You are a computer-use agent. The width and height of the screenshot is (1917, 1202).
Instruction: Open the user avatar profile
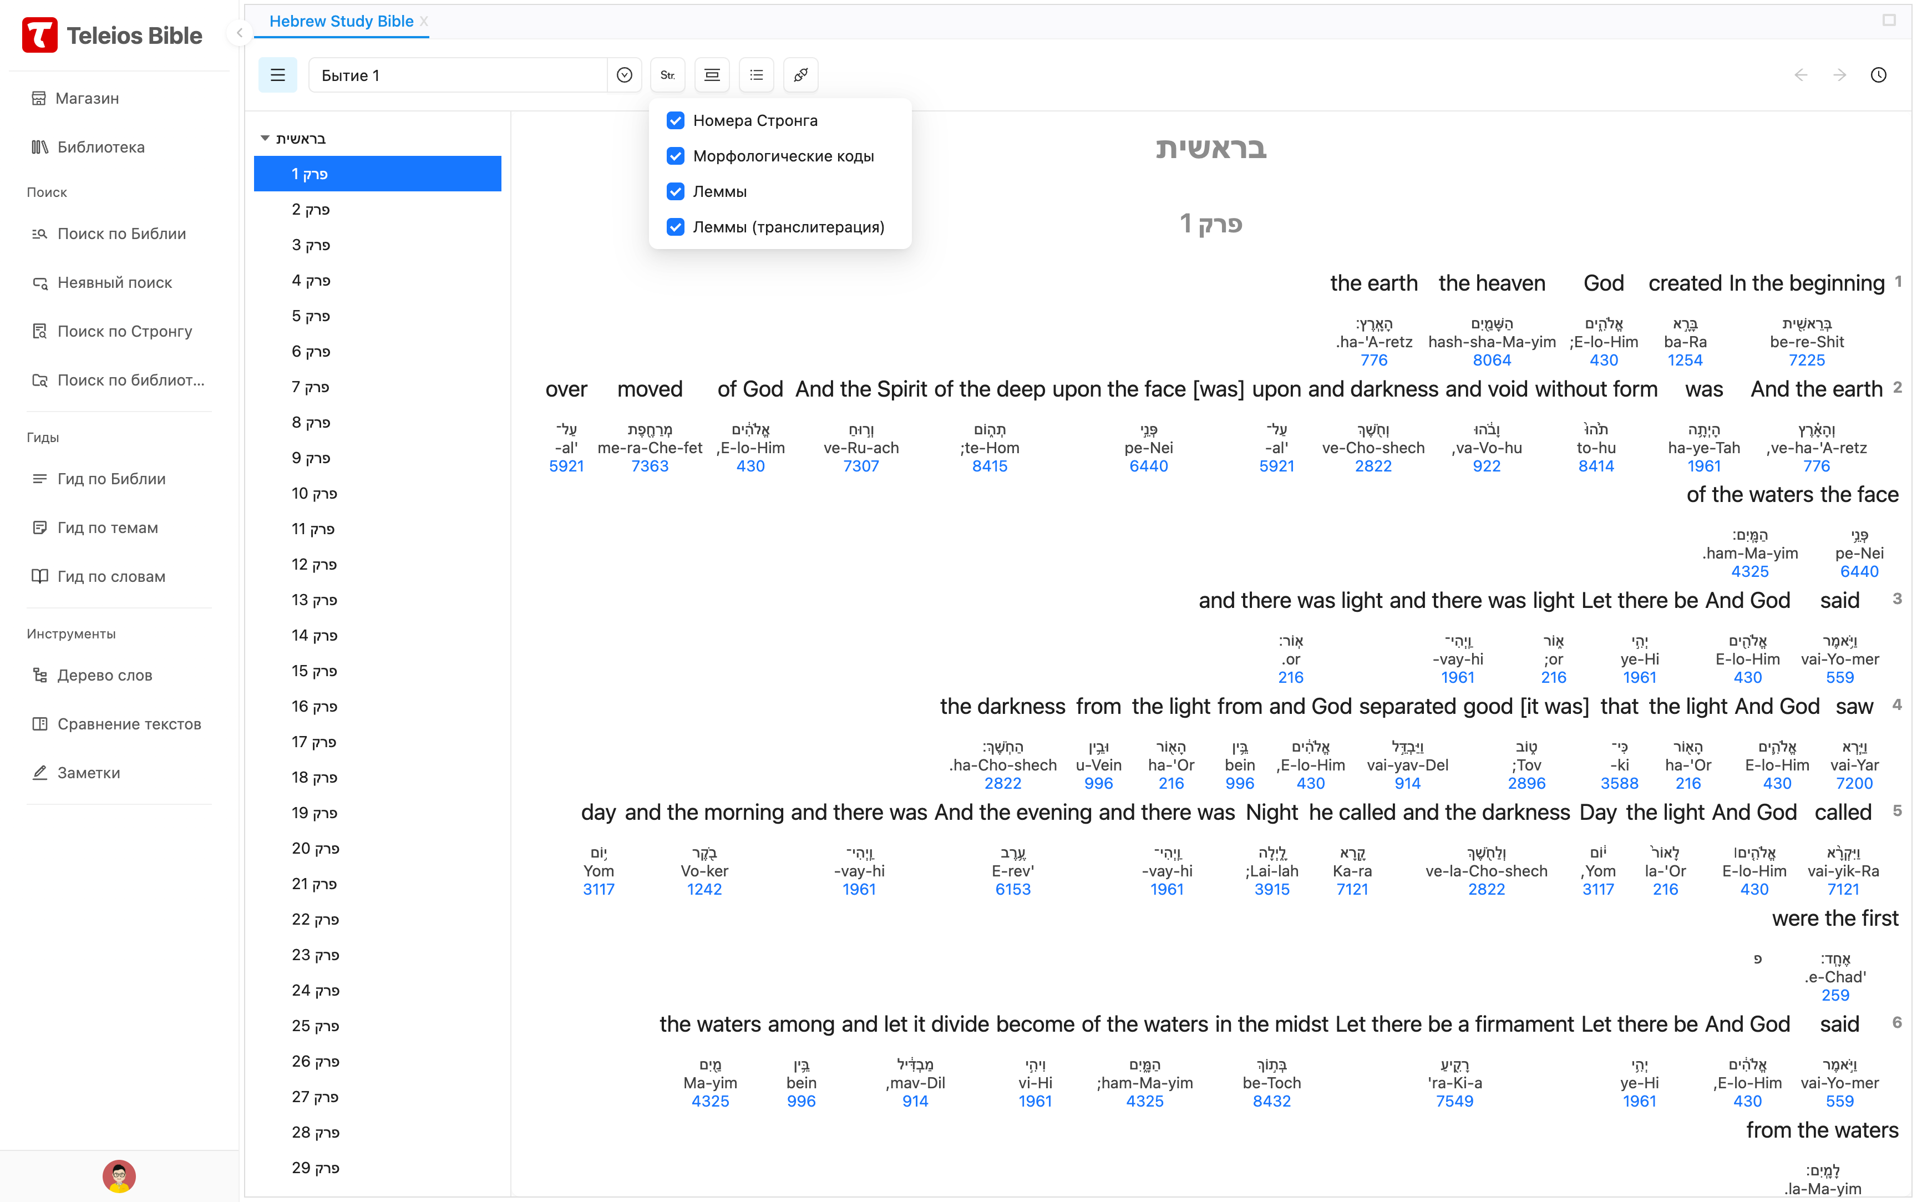click(x=119, y=1176)
